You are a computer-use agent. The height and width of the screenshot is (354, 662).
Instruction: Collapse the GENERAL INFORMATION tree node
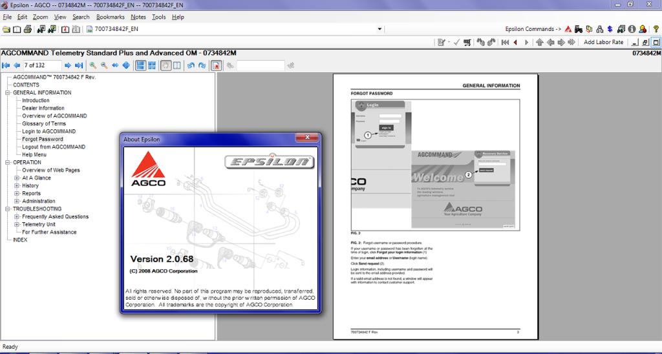(8, 93)
